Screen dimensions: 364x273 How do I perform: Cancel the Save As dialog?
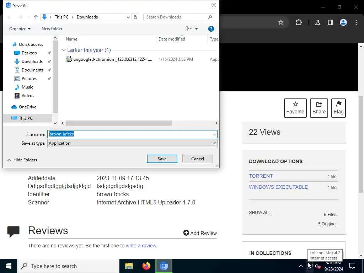click(x=198, y=159)
